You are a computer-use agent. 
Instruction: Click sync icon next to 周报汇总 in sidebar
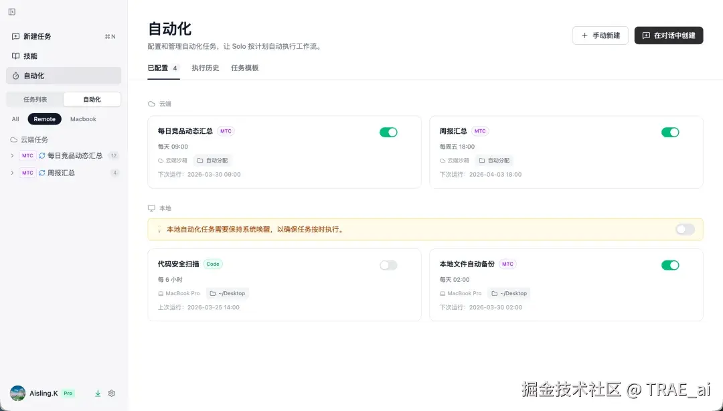(42, 173)
